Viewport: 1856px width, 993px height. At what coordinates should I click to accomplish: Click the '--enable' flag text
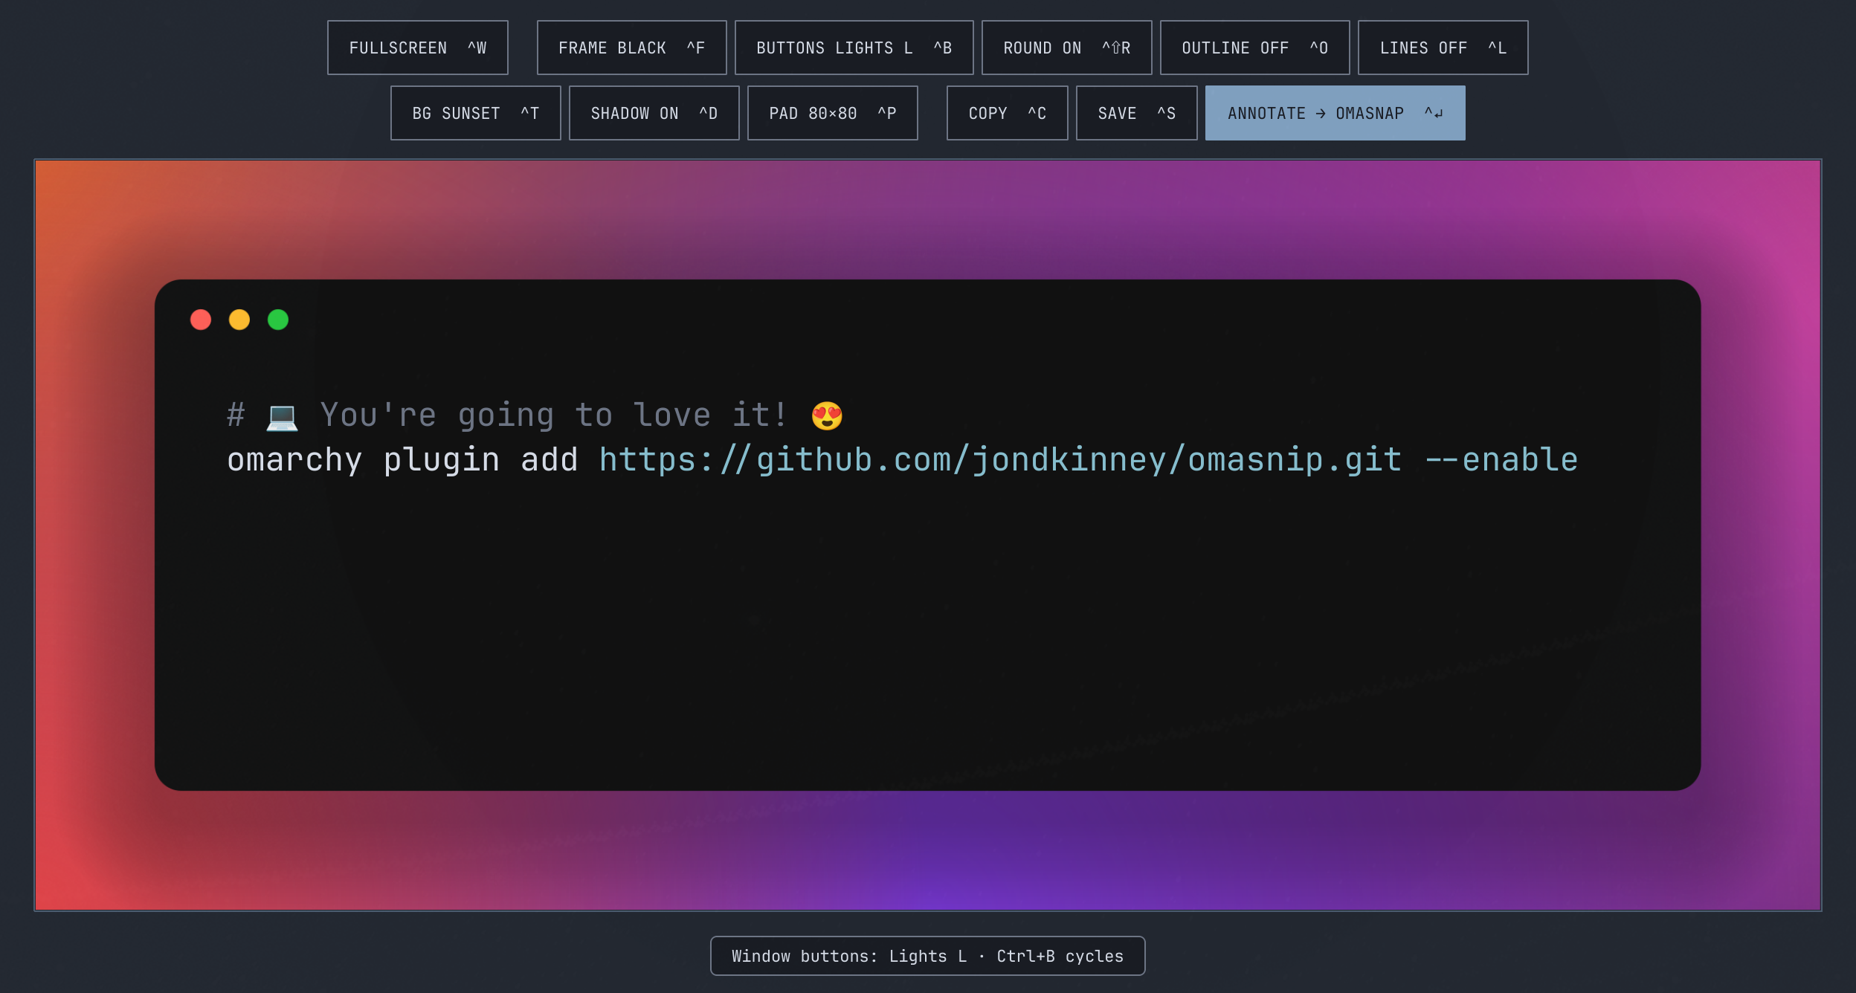pyautogui.click(x=1501, y=460)
